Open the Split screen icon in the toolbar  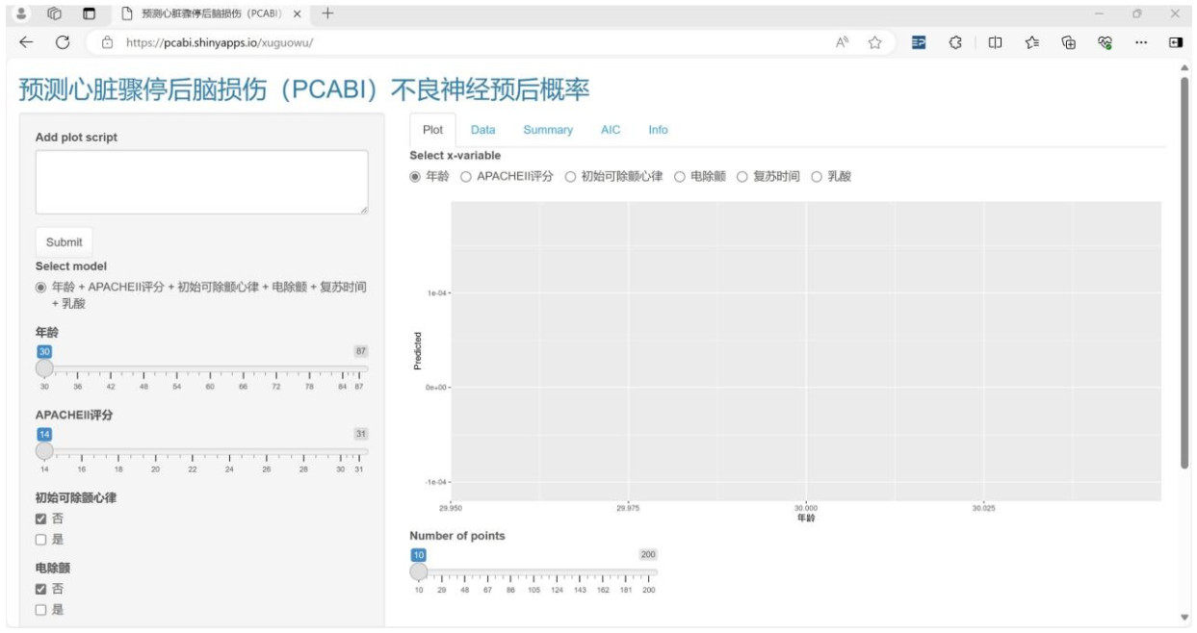click(996, 42)
